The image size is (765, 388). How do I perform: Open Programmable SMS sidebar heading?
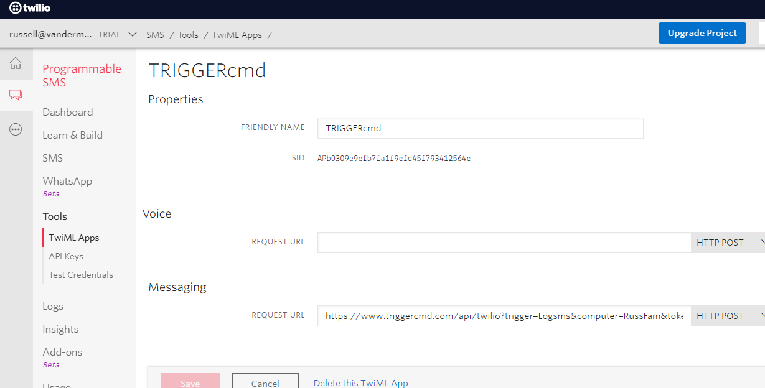tap(82, 75)
